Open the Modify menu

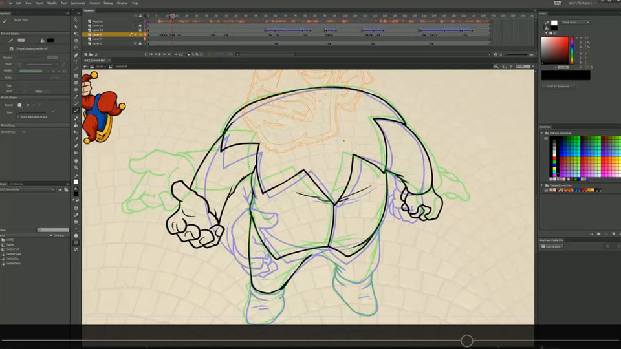pos(52,3)
